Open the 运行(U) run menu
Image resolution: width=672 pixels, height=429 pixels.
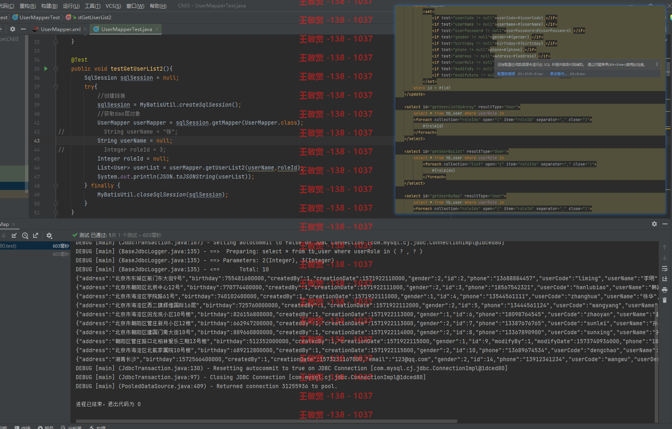click(x=71, y=6)
